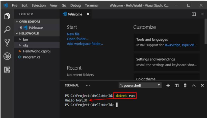This screenshot has width=207, height=118.
Task: Open the Color theme card
Action: click(x=167, y=77)
